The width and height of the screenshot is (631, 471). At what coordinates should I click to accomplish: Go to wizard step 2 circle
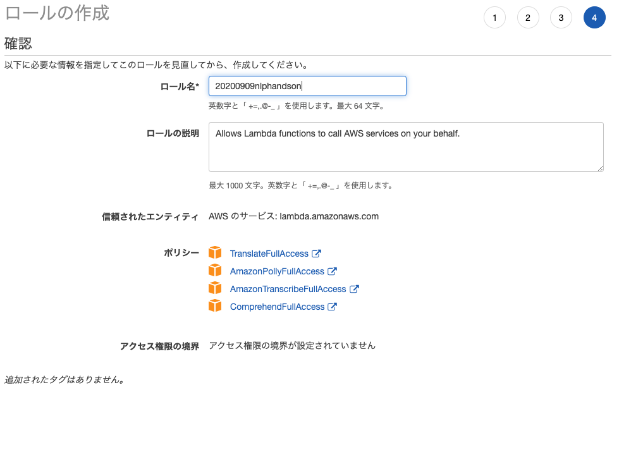pyautogui.click(x=528, y=18)
